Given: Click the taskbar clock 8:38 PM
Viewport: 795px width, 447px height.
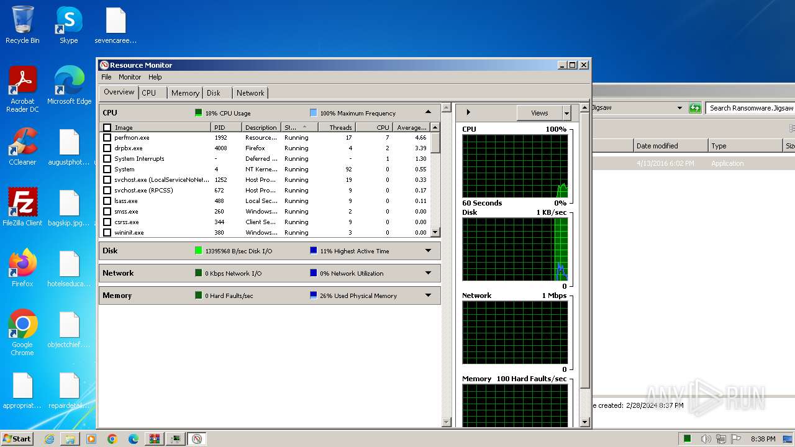Looking at the screenshot, I should pos(763,439).
